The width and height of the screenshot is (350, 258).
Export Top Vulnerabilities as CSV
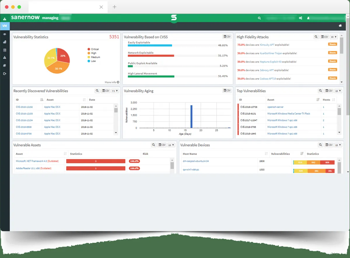click(329, 91)
